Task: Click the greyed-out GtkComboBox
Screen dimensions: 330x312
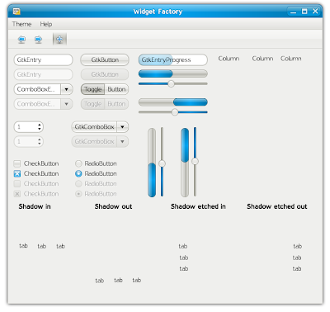Action: pos(100,141)
